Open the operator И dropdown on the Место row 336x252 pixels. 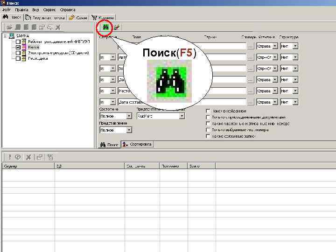click(x=113, y=91)
